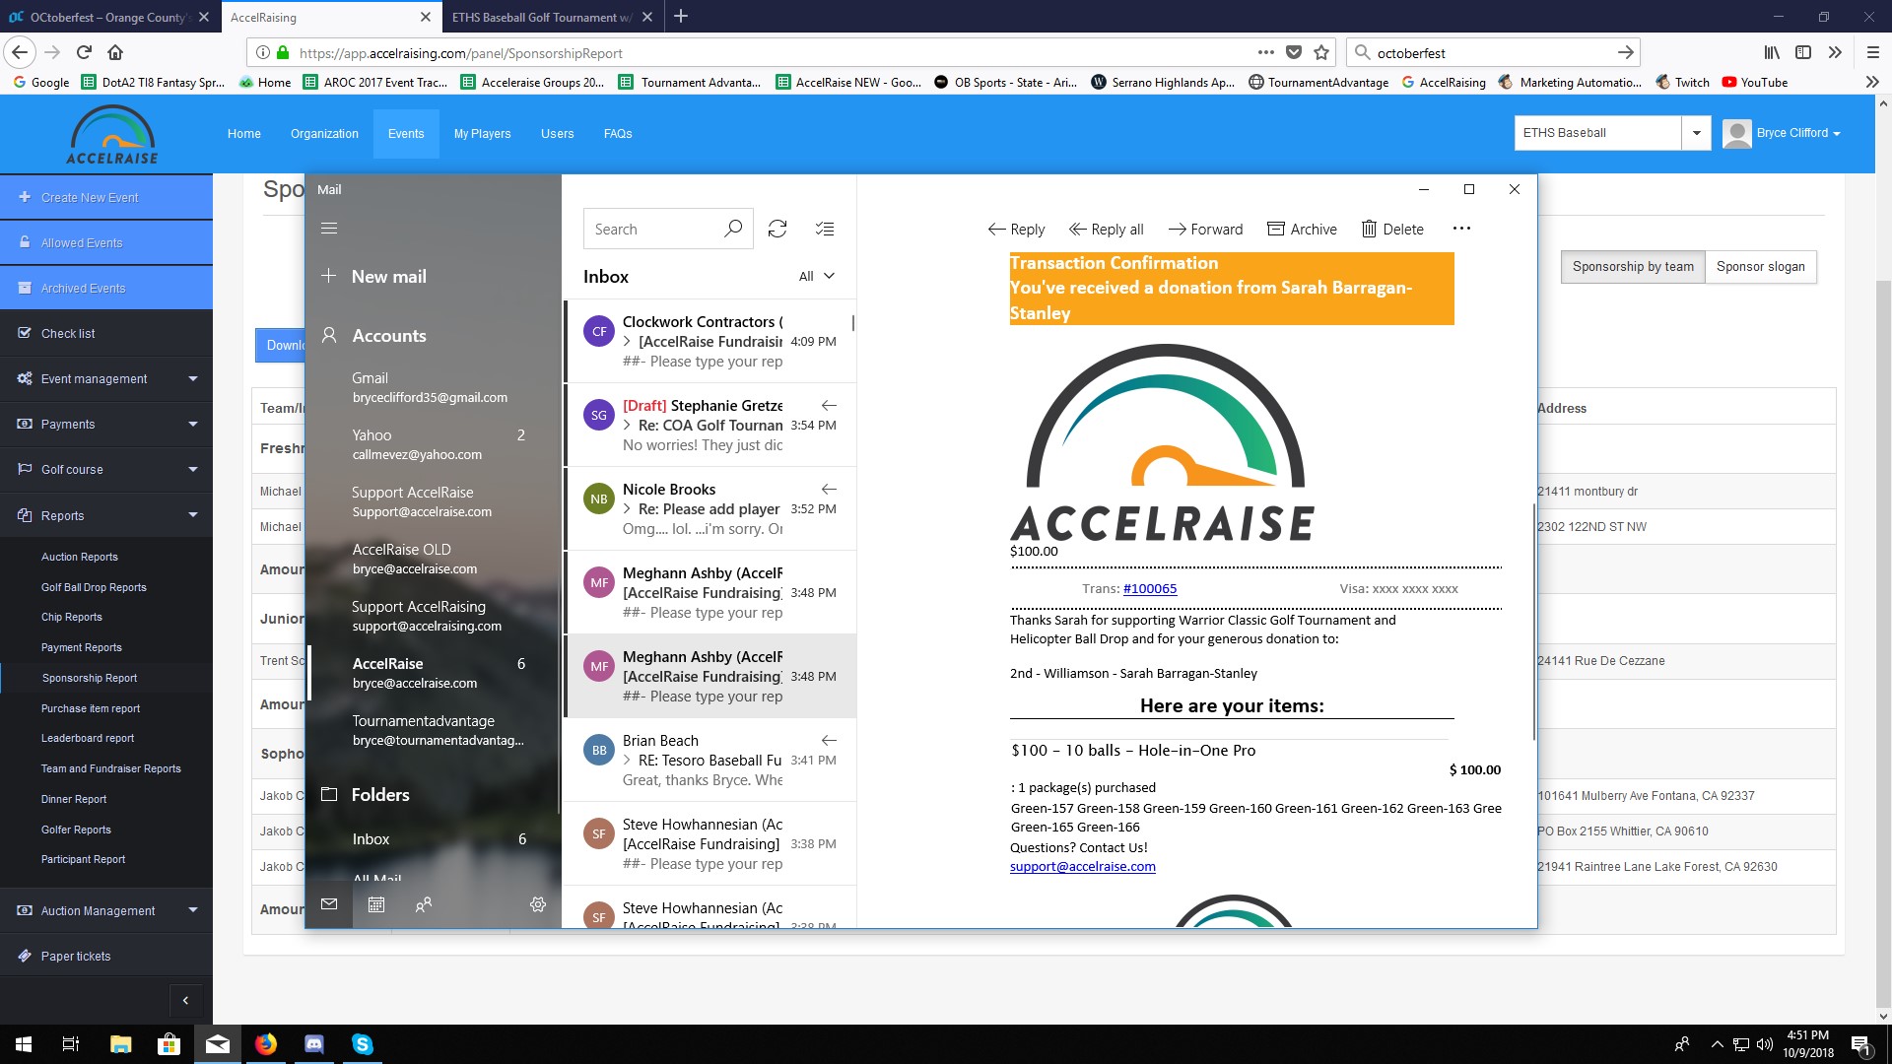Open Bryce Clifford user dropdown
Image resolution: width=1892 pixels, height=1064 pixels.
coord(1782,133)
